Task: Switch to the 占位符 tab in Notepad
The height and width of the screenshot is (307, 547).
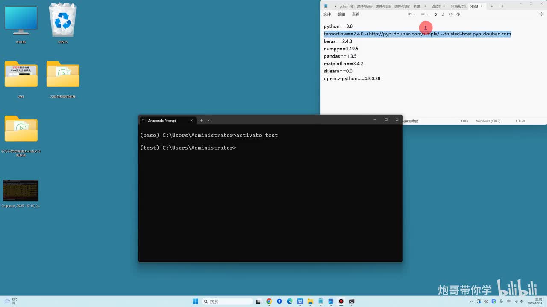Action: (438, 6)
